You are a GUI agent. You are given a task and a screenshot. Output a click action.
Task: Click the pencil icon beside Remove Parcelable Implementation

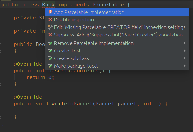coord(50,43)
